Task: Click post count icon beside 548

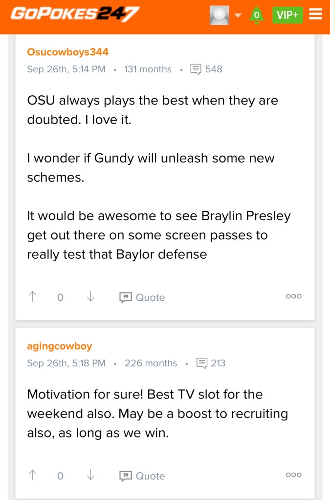Action: [196, 69]
